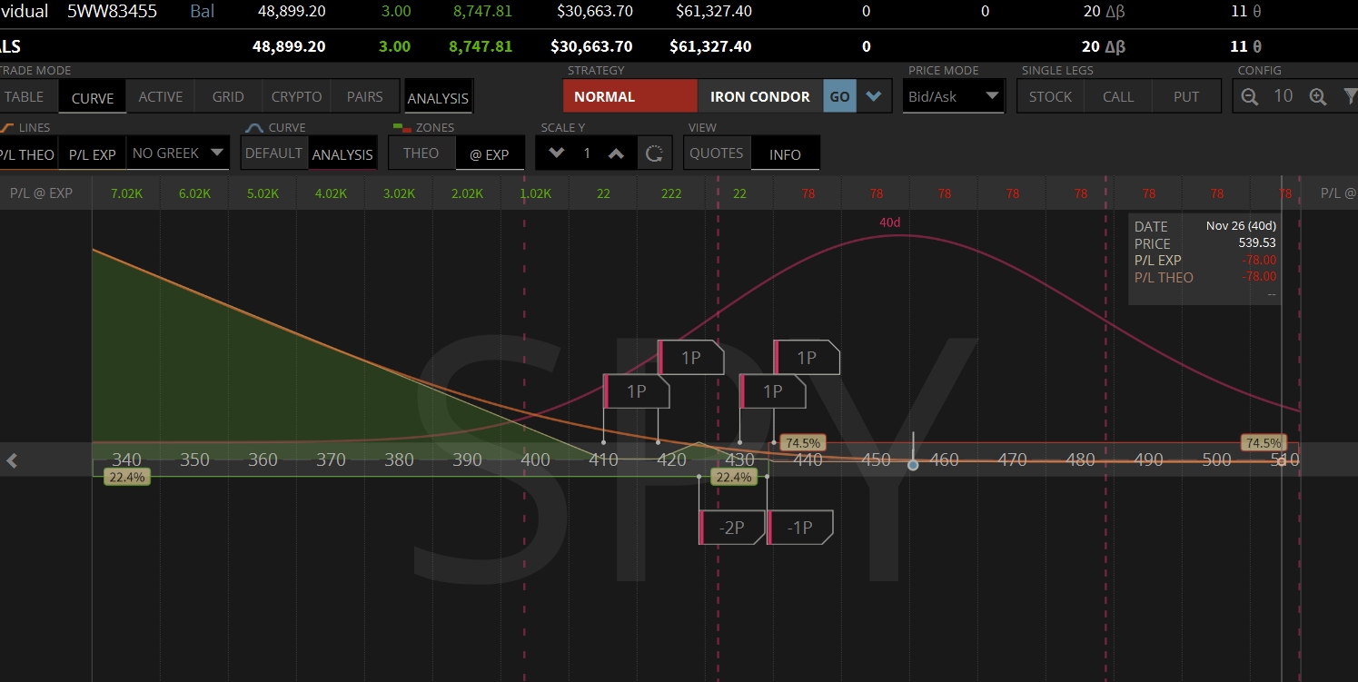Add a STOCK single leg
Image resolution: width=1358 pixels, height=682 pixels.
coord(1050,96)
